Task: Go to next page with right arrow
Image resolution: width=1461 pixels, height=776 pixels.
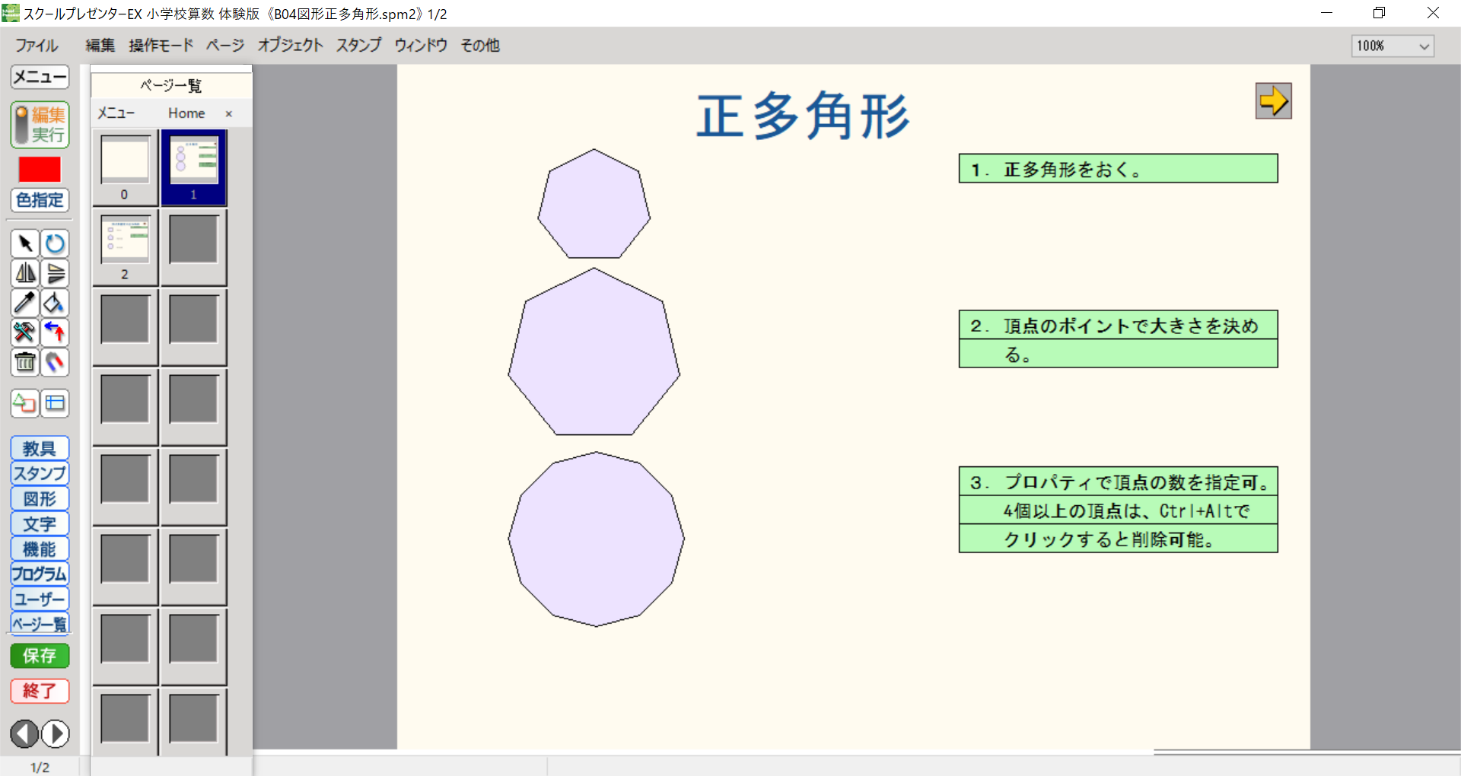Action: 55,733
